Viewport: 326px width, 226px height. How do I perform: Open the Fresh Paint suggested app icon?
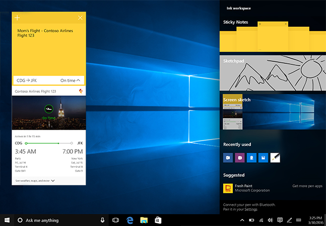point(228,188)
